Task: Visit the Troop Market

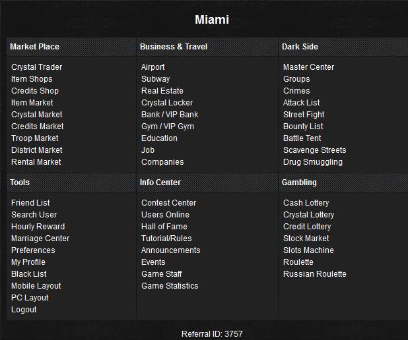Action: pos(35,138)
